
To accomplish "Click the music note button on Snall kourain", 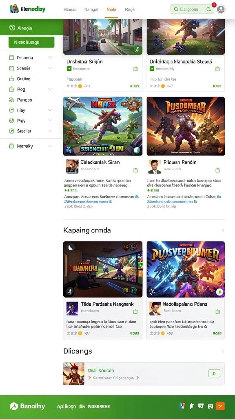I will [x=214, y=373].
